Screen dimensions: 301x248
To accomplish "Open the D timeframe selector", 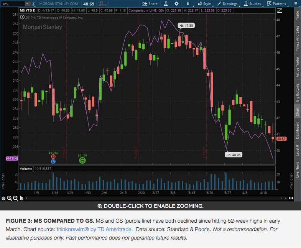I will (188, 4).
